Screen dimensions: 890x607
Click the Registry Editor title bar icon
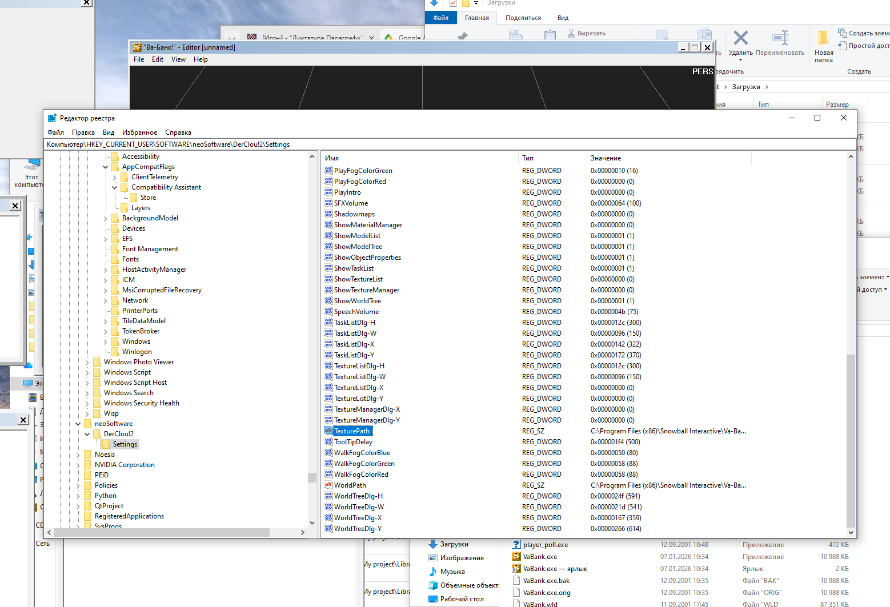pyautogui.click(x=52, y=118)
